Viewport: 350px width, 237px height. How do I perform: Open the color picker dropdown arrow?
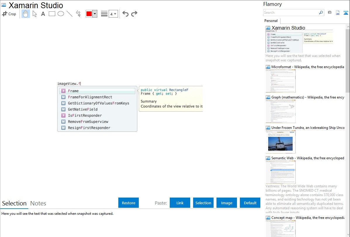[x=95, y=14]
